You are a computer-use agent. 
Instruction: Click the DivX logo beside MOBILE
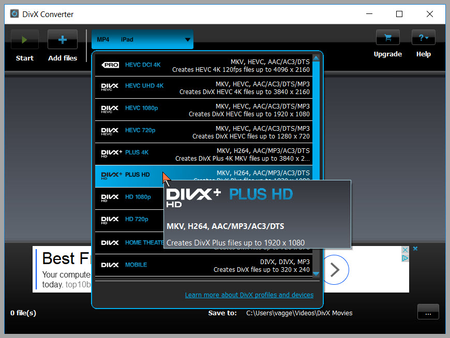[110, 265]
